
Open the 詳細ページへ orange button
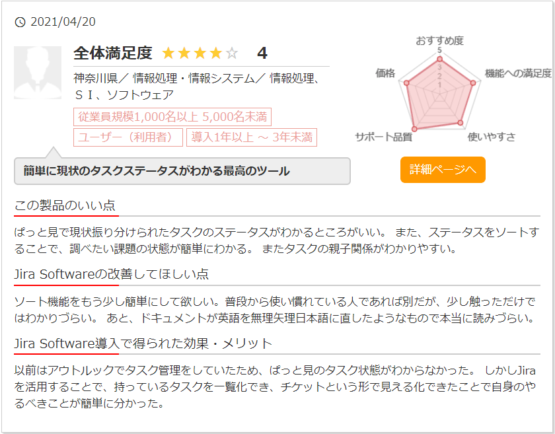(443, 170)
